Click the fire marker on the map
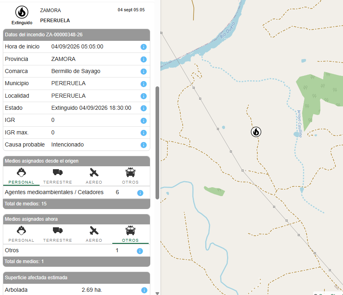The width and height of the screenshot is (343, 295). (x=256, y=132)
